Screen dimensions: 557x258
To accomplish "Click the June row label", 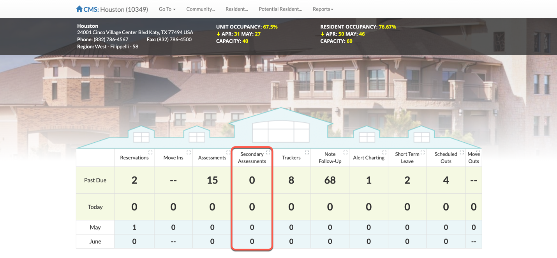I will (95, 242).
